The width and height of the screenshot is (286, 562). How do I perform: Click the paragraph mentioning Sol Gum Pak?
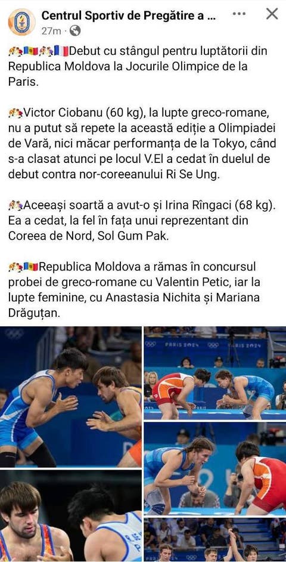[x=136, y=221]
